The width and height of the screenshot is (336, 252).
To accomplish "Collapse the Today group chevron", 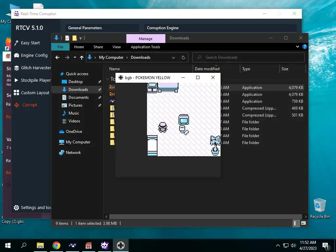I will point(107,79).
